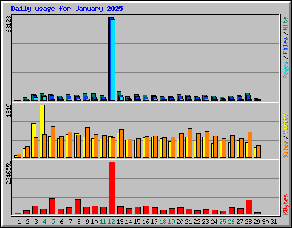Viewport: 292px width, 228px height.
Task: Click the chart title 'Daily usage for January 2025'
Action: [x=67, y=9]
